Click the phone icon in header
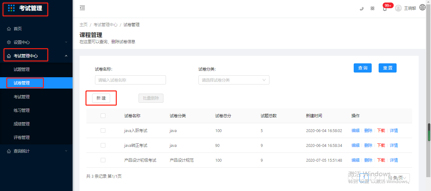 (362, 9)
